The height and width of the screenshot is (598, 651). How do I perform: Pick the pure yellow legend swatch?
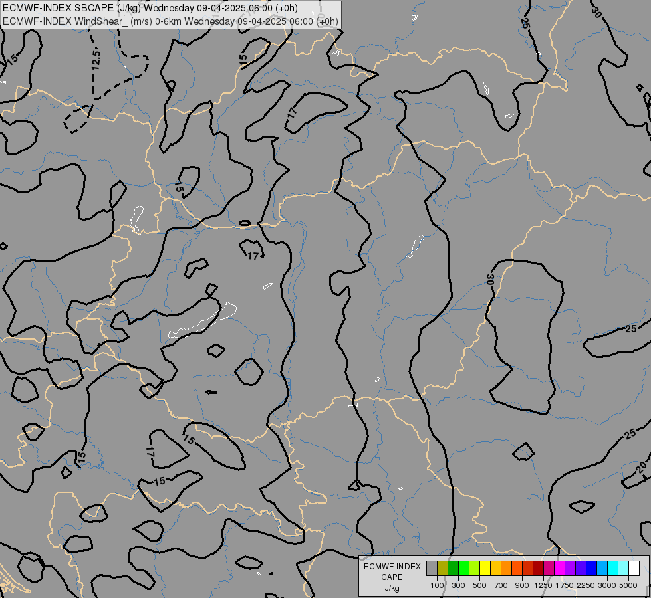point(485,569)
